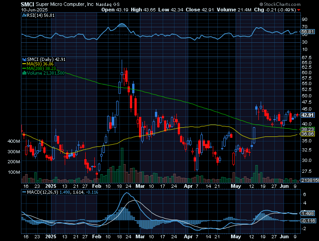The image size is (319, 241).
Task: Click the 2138150 volume tag on axis
Action: (310, 181)
